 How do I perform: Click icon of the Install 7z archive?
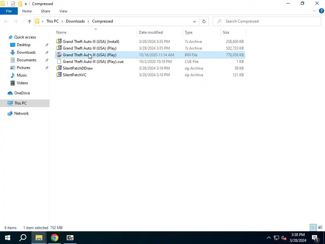[x=59, y=42]
